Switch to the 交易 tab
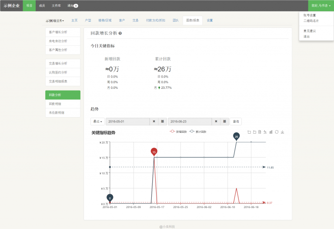Screen dimensions: 334x229 (x=135, y=20)
